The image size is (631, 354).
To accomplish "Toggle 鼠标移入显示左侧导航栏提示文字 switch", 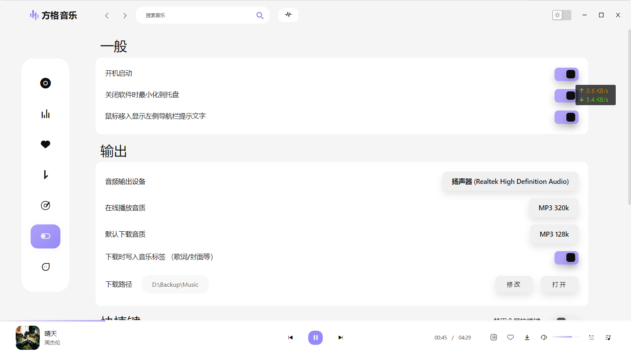I will pyautogui.click(x=566, y=117).
